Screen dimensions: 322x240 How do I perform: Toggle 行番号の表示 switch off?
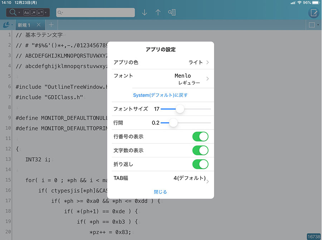pos(200,137)
